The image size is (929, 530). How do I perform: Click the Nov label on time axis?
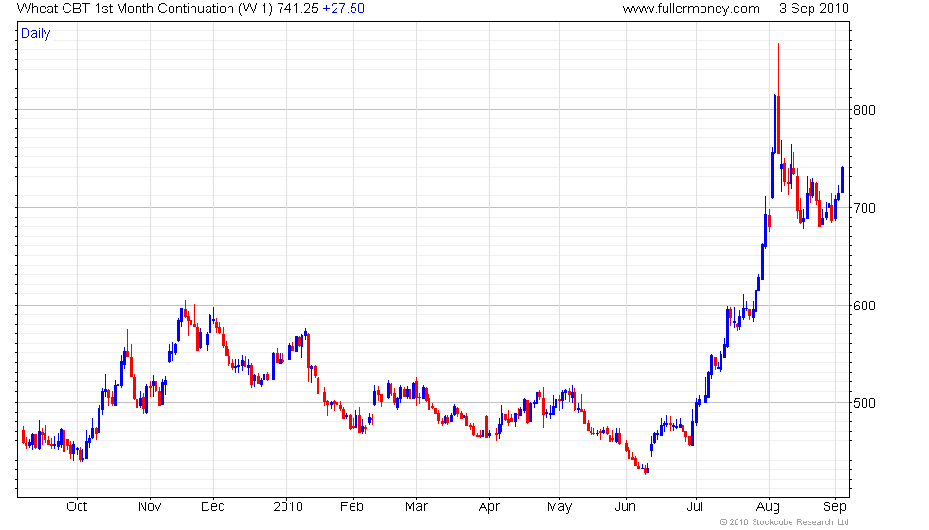pos(150,507)
